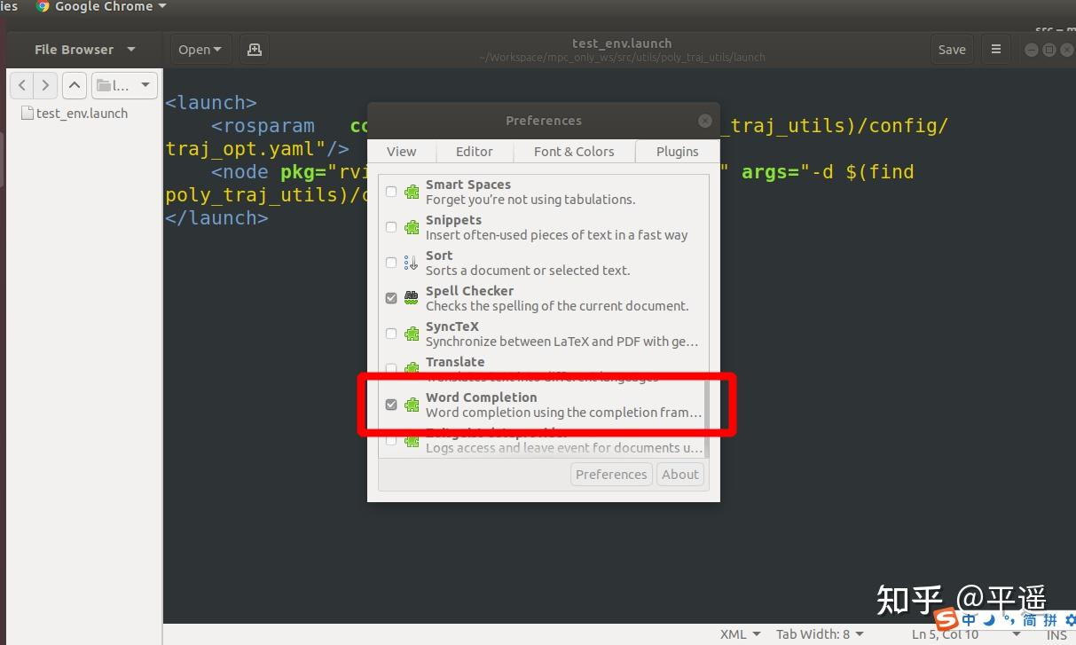Click the Ln 5, Col 10 status indicator
The width and height of the screenshot is (1076, 645).
coord(945,634)
